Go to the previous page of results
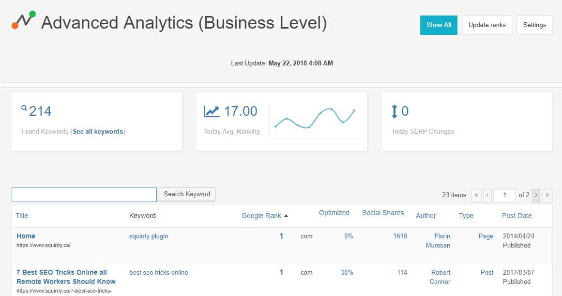This screenshot has height=296, width=562. 487,195
